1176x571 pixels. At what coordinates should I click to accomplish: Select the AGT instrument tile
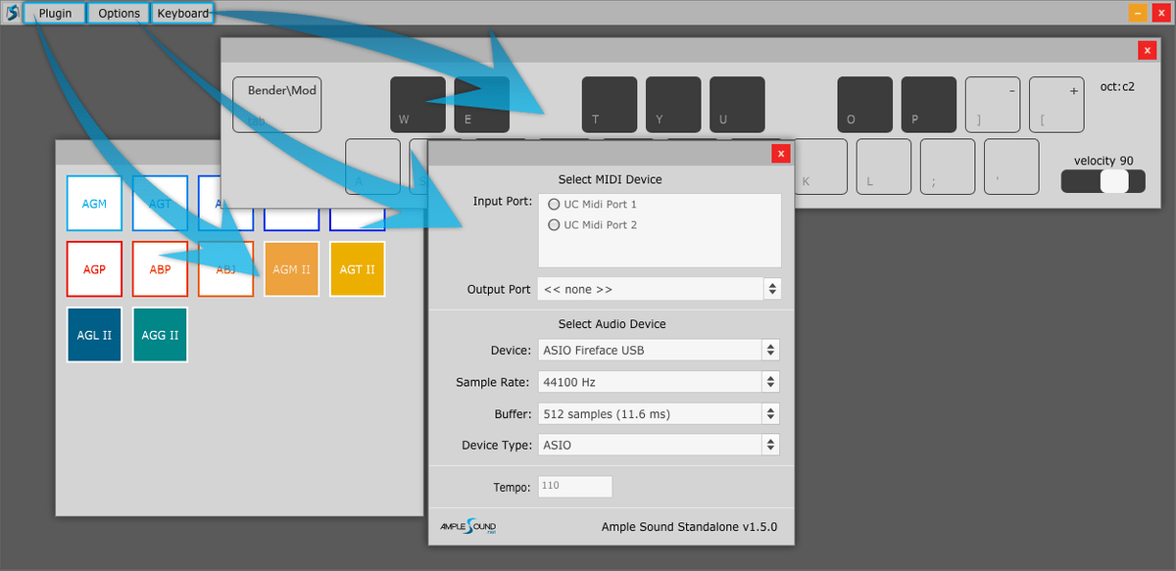pyautogui.click(x=159, y=203)
